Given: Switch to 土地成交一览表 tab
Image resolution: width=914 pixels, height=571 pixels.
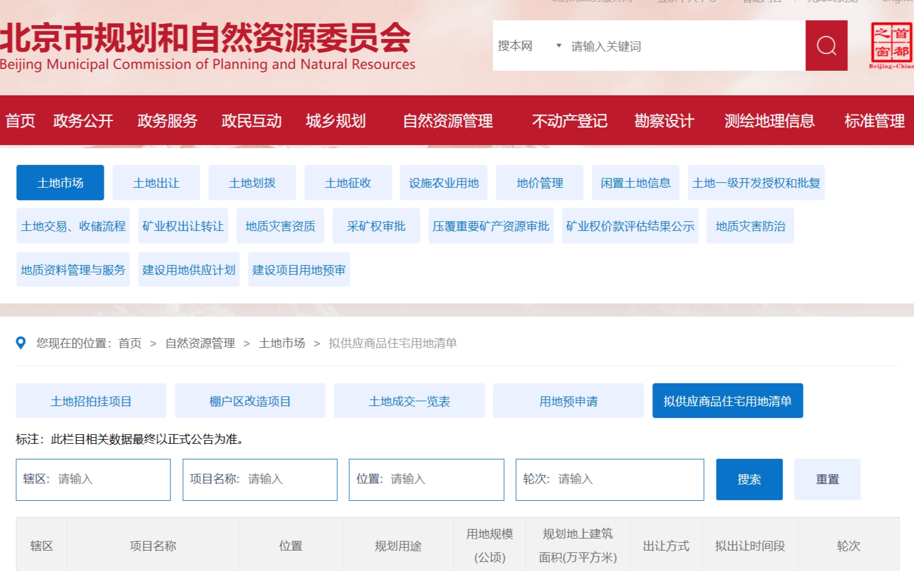Looking at the screenshot, I should pyautogui.click(x=409, y=401).
